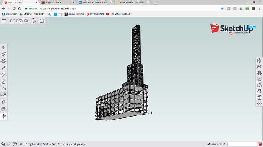Pick the Eraser tool
The width and height of the screenshot is (263, 147).
(x=3, y=54)
